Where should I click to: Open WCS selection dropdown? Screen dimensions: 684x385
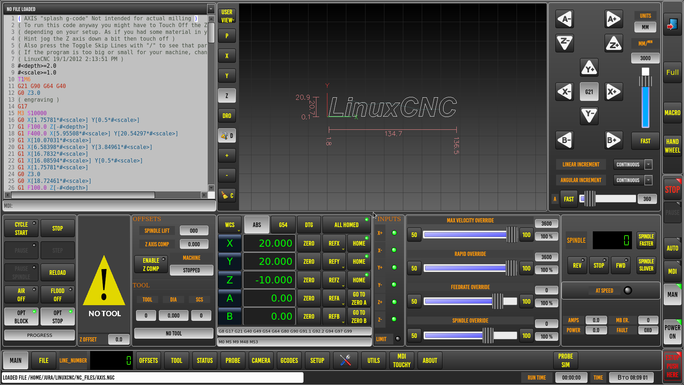click(230, 225)
